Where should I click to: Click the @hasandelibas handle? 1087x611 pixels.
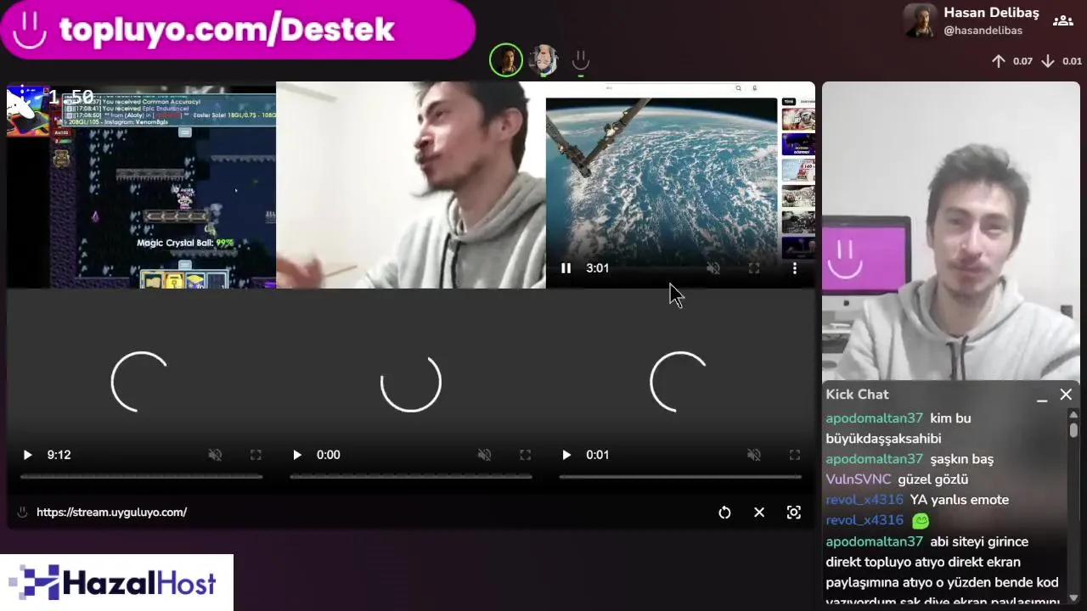pos(983,31)
